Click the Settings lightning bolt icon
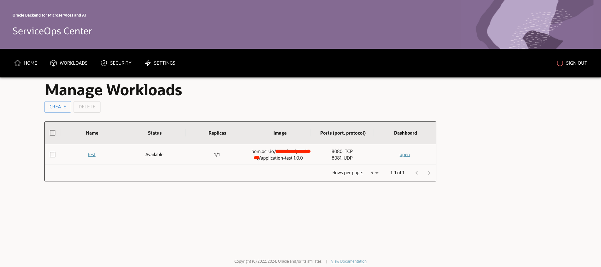Viewport: 601px width, 267px height. click(x=148, y=63)
